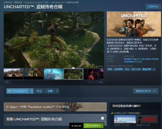Open the 社区中心 community hub button

click(x=153, y=6)
